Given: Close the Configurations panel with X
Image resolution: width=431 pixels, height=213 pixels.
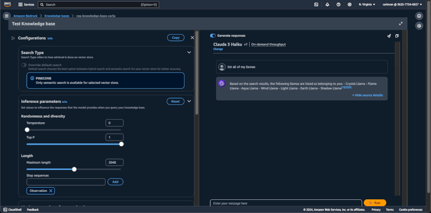Looking at the screenshot, I should click(x=192, y=38).
